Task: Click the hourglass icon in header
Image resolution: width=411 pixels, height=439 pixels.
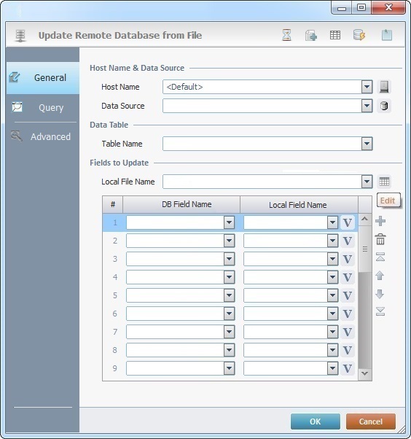Action: [286, 35]
